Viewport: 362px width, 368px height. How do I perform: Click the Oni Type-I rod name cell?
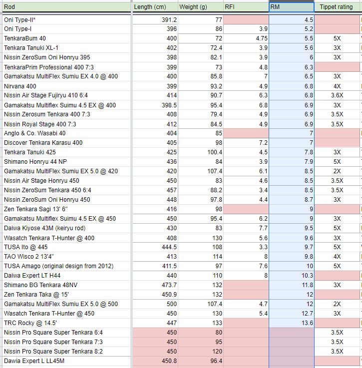click(x=66, y=29)
